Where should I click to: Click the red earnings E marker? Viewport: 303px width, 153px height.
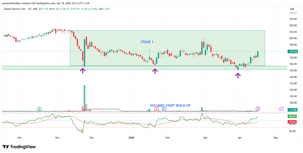[x=157, y=109]
